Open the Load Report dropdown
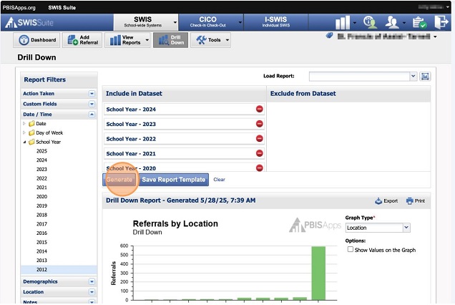Viewport: 455px width, 305px height. coord(413,77)
